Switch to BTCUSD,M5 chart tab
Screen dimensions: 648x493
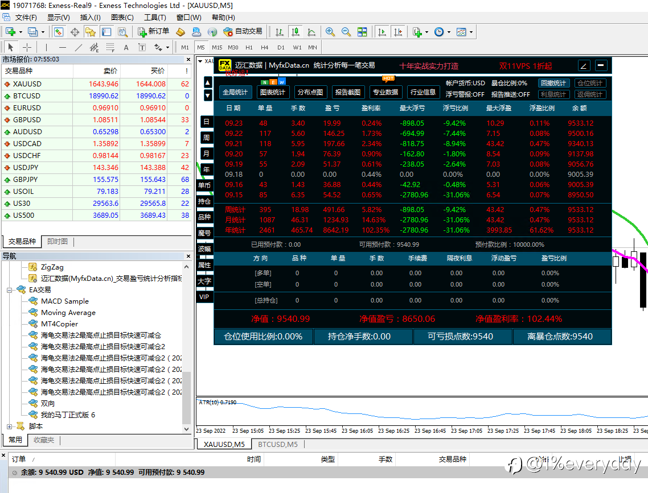click(278, 444)
